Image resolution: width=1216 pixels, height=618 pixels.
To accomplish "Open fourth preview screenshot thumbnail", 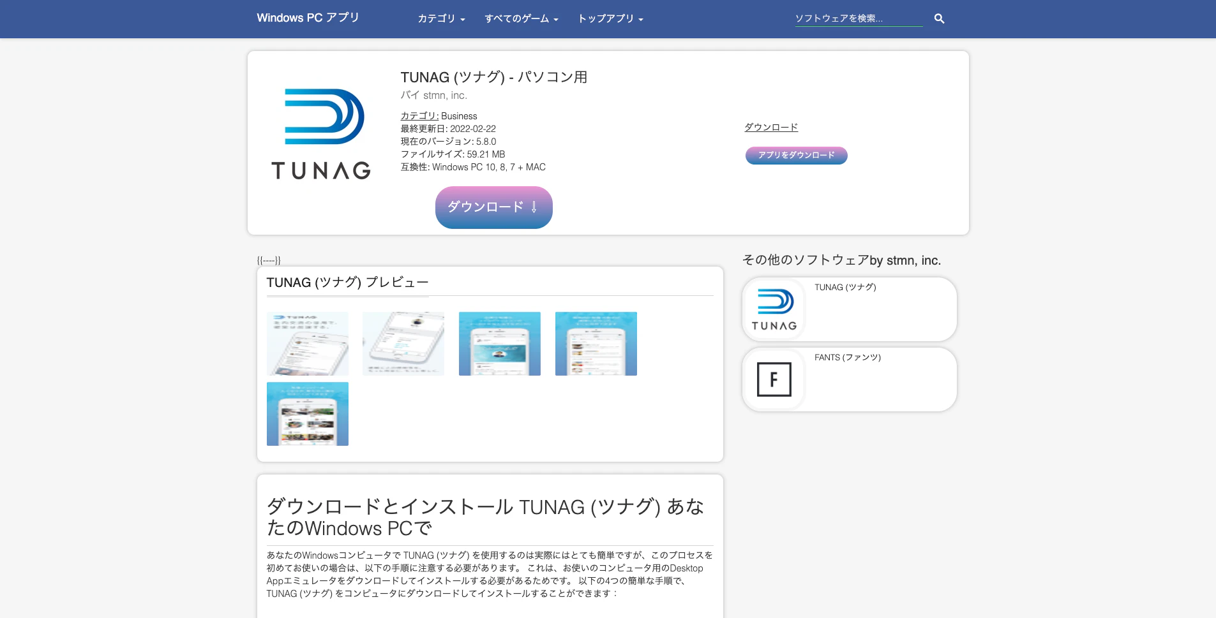I will coord(596,344).
